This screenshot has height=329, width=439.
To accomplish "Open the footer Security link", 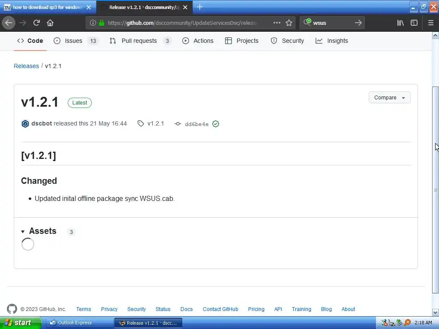I will coord(137,309).
